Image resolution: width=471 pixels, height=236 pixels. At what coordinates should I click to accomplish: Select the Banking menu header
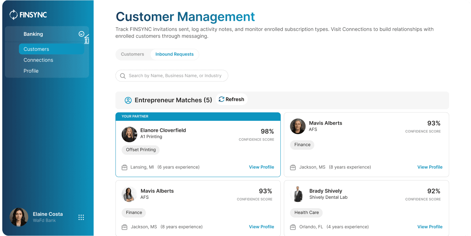coord(47,34)
